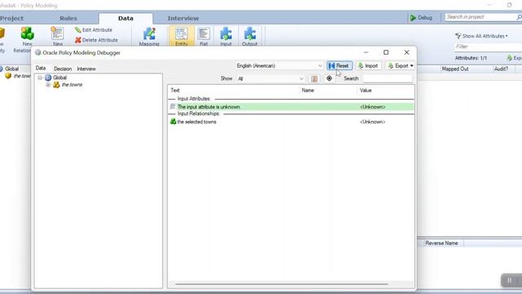Switch to the debugger Data tab
522x294 pixels.
(x=41, y=68)
